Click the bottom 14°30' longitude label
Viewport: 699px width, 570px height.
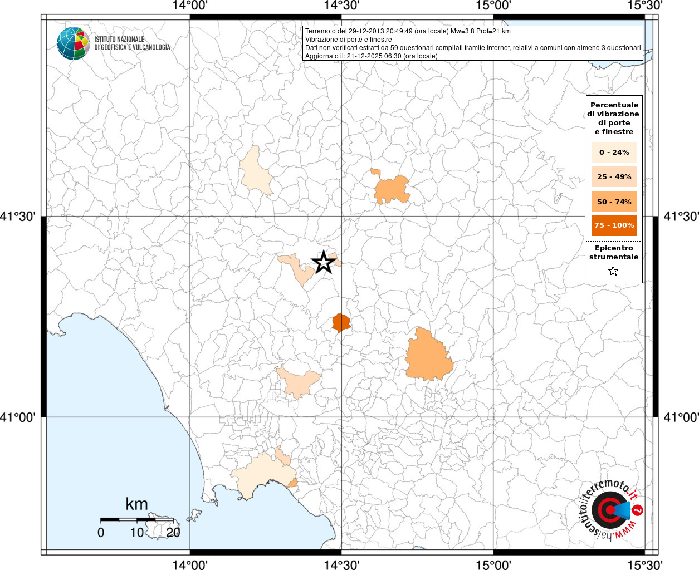coord(341,564)
